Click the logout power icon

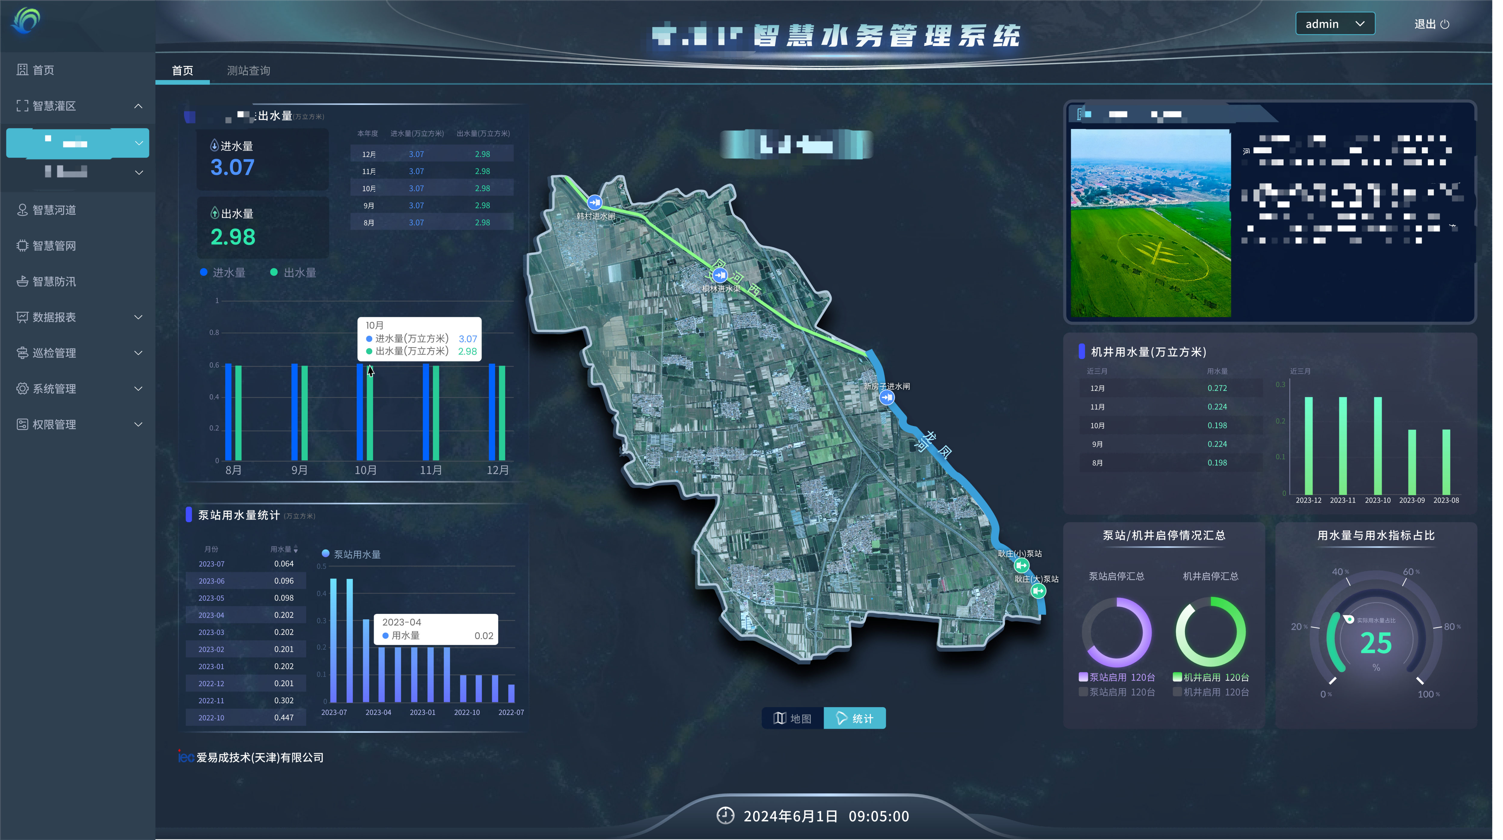(x=1445, y=24)
